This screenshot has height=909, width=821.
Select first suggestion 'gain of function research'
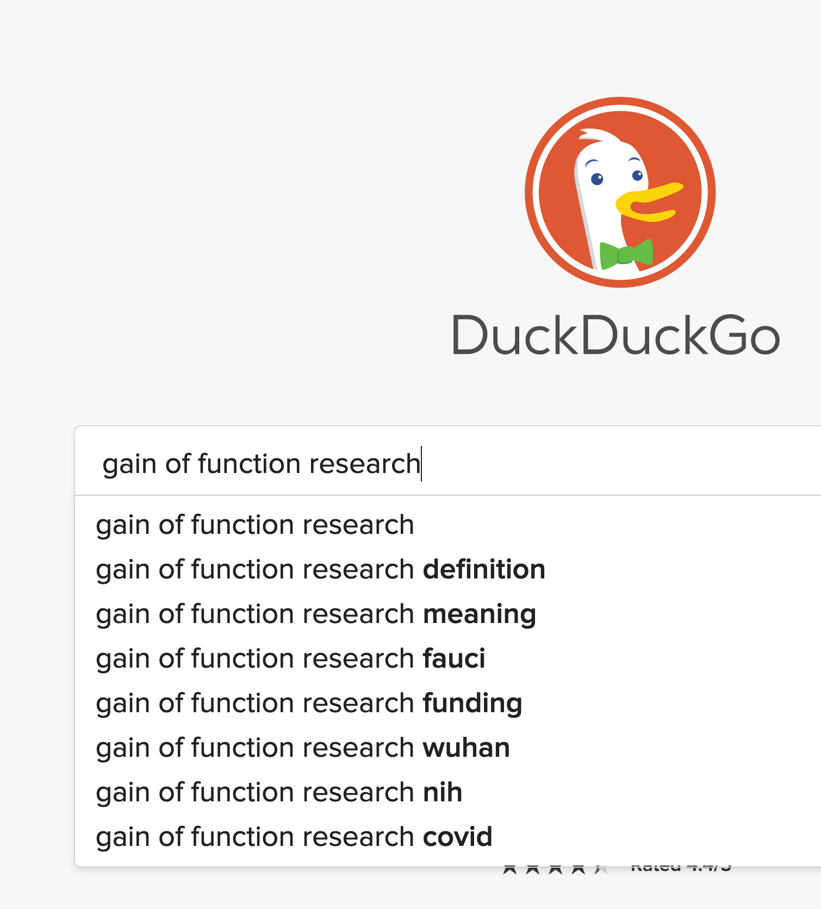point(254,525)
